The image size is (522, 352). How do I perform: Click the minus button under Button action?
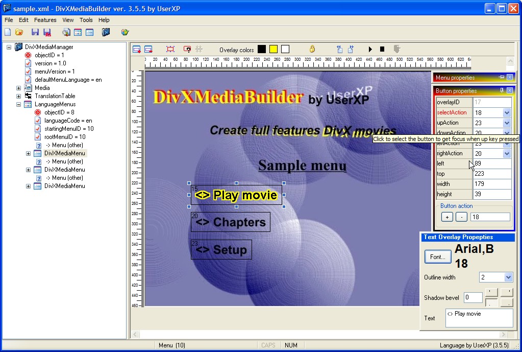coord(461,217)
